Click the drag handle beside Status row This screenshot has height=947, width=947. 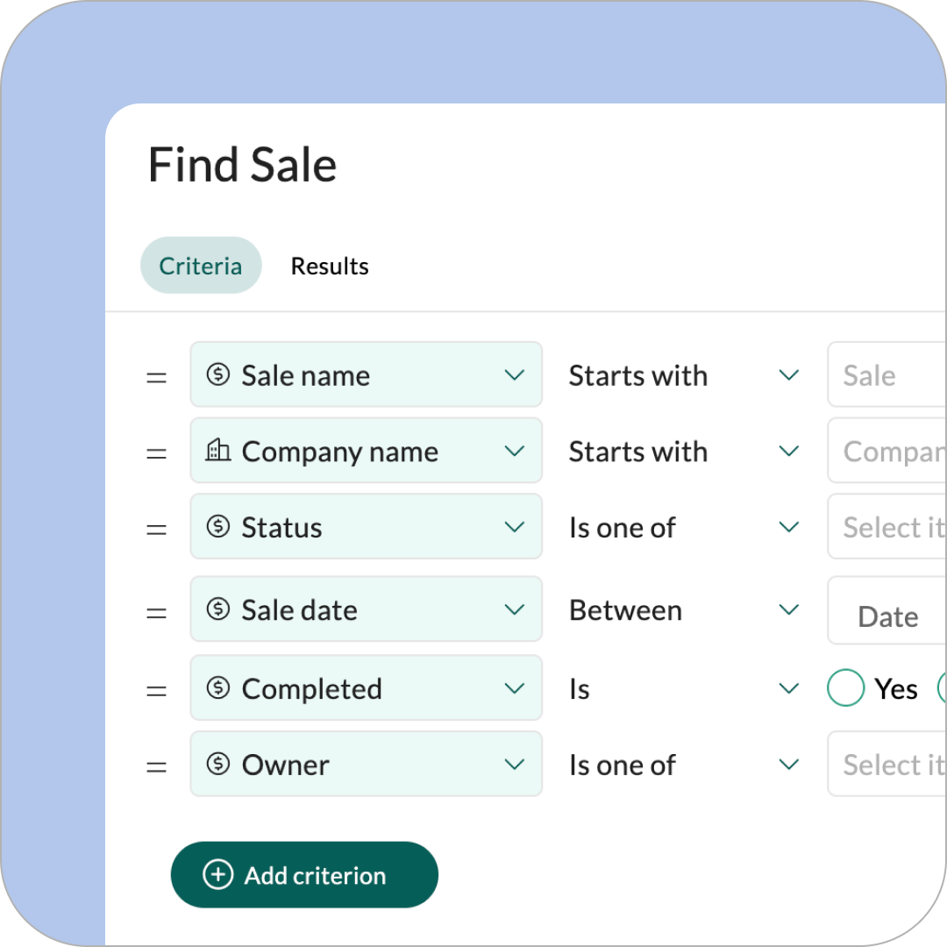pos(156,529)
